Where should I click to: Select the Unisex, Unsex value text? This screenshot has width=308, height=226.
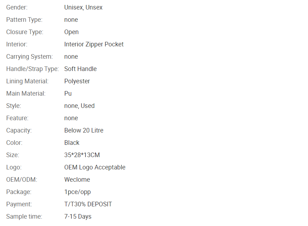83,7
